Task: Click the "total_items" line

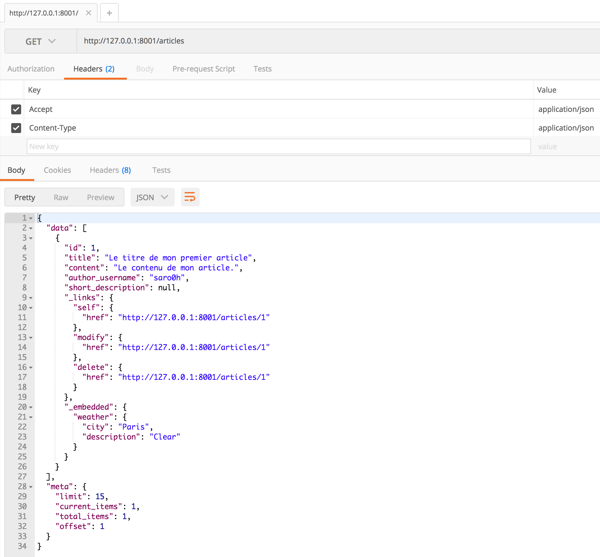Action: (x=93, y=516)
